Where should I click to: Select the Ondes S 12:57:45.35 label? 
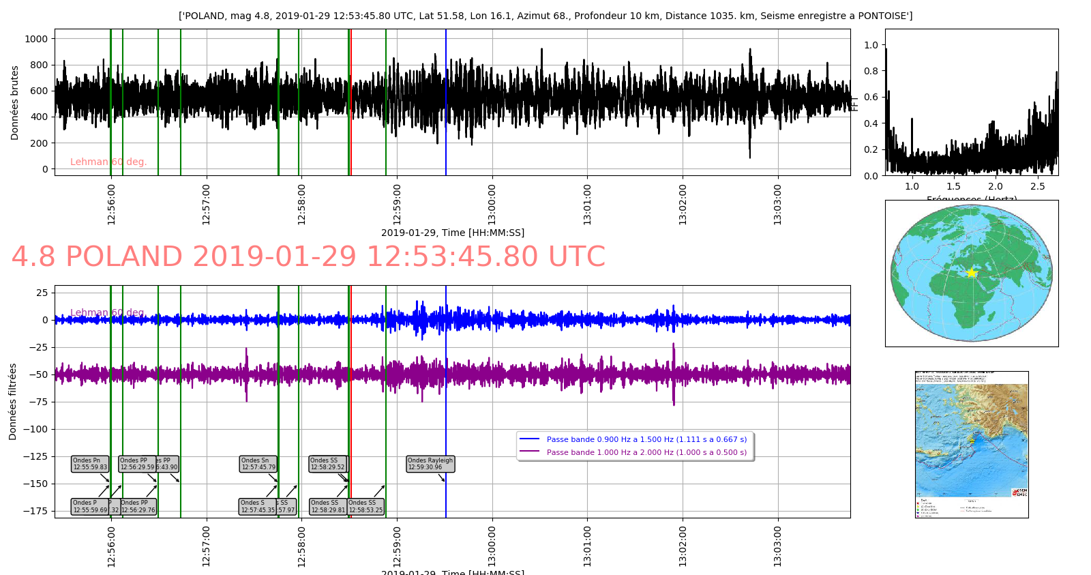(258, 506)
